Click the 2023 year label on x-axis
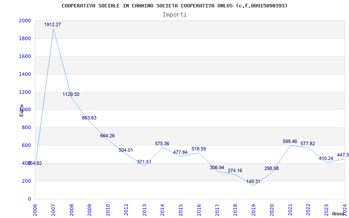This screenshot has width=349, height=218. 326,210
